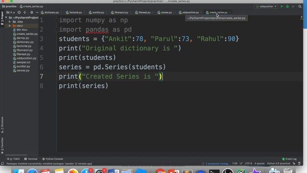Click create_series.py in the navigation breadcrumb
The width and height of the screenshot is (307, 173).
pos(31,6)
